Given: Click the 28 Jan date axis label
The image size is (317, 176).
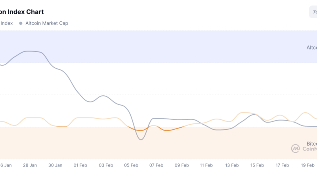Looking at the screenshot, I should click(30, 165).
